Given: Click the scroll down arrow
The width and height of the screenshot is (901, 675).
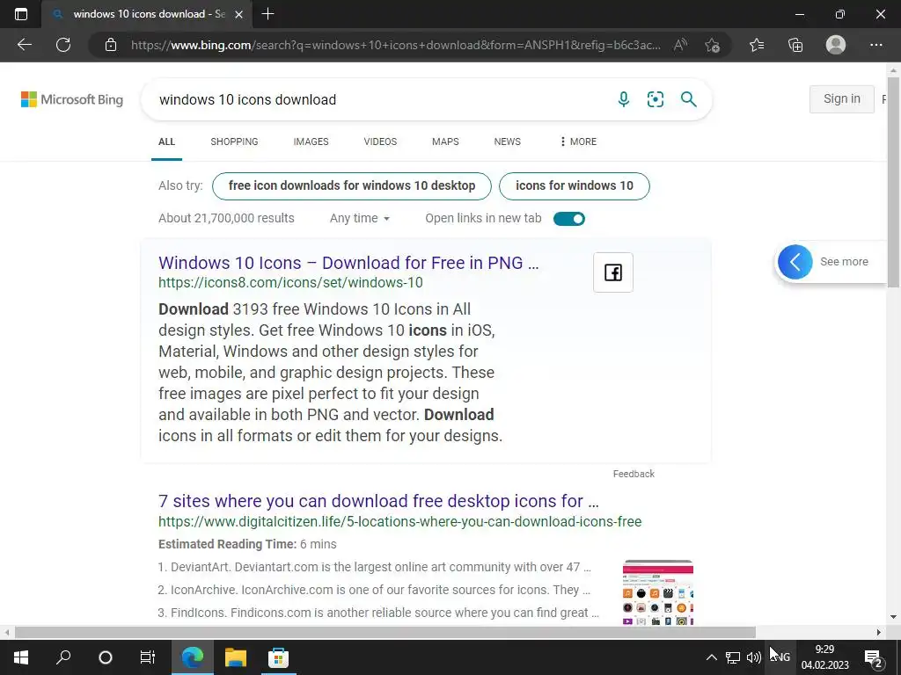Looking at the screenshot, I should (x=894, y=618).
